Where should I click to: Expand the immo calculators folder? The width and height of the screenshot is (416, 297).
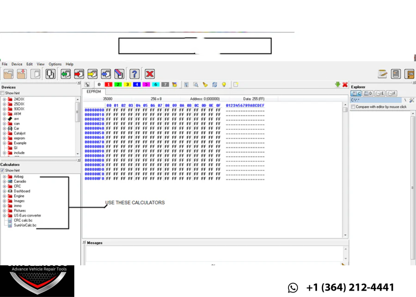point(4,206)
